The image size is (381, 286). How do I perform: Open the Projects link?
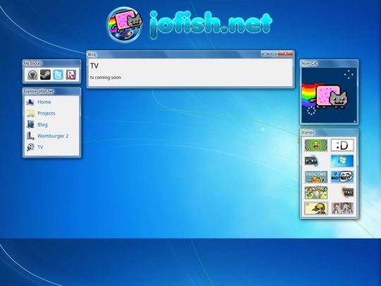[x=46, y=113]
